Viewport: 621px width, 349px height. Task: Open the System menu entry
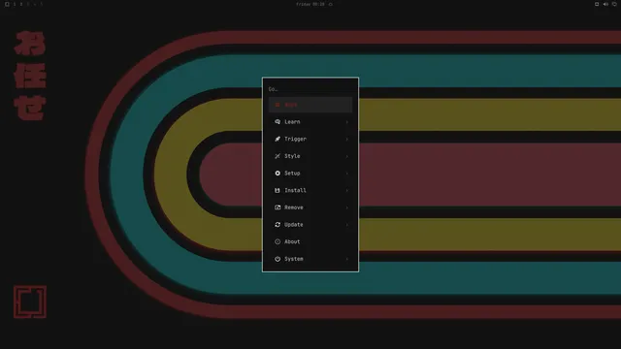tap(310, 259)
